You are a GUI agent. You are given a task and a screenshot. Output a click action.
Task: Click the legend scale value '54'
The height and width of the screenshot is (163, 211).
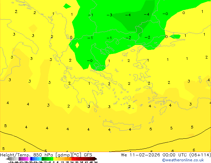96,162
